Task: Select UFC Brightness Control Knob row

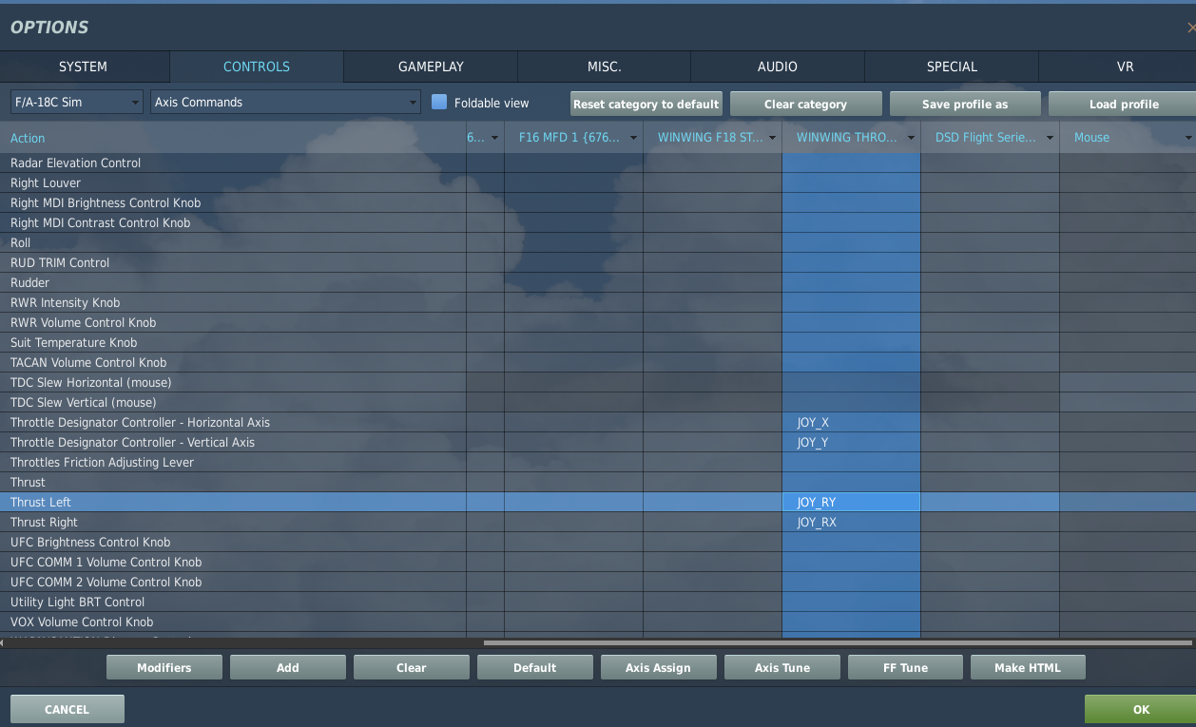Action: tap(598, 542)
